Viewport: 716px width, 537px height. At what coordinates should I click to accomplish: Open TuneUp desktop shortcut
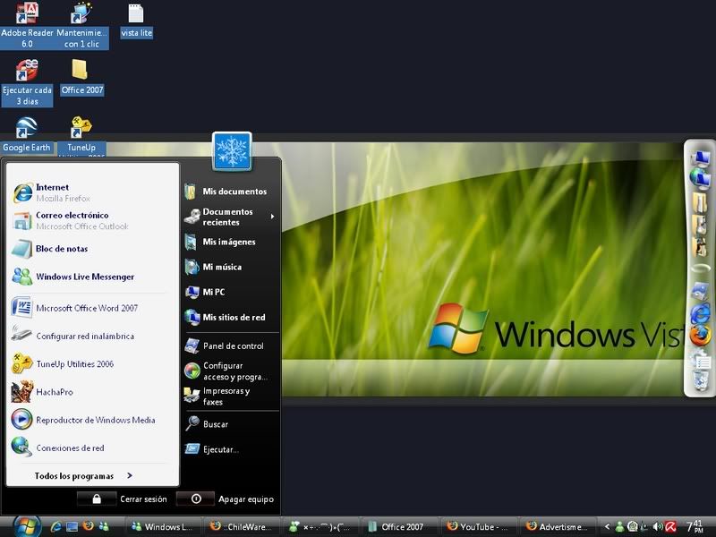[x=81, y=136]
